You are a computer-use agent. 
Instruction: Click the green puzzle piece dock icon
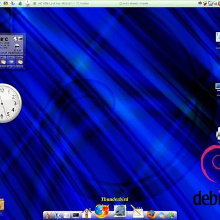(170, 215)
